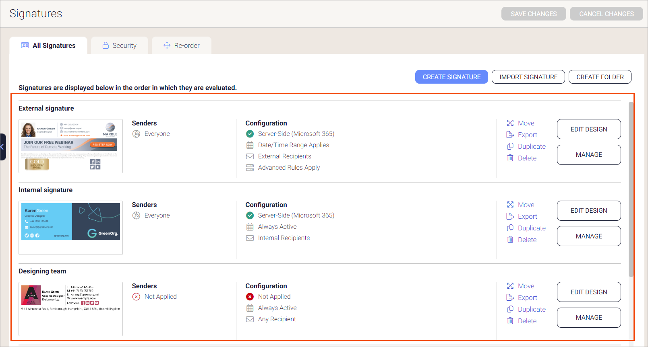Click the Import Signature button

coord(528,77)
